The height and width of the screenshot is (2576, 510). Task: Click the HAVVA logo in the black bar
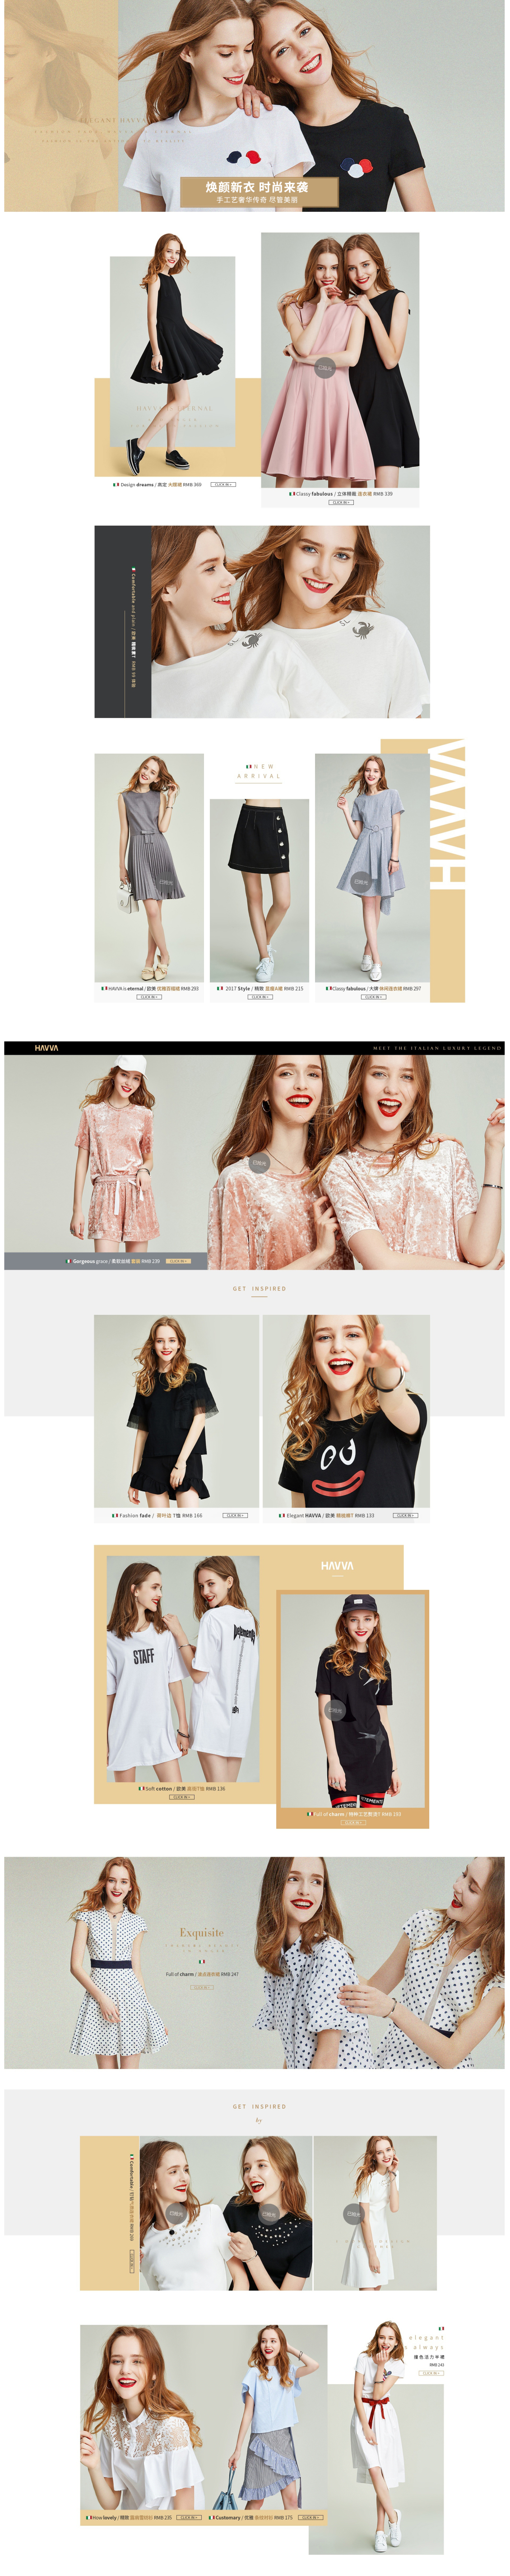[46, 1048]
